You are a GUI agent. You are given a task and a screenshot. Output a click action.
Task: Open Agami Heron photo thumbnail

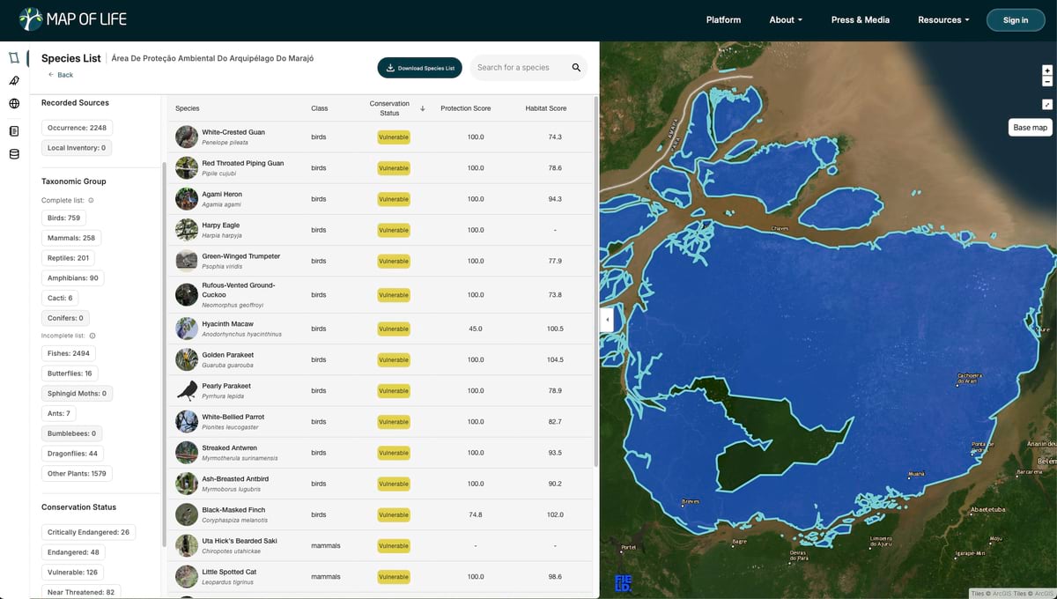[x=186, y=199]
